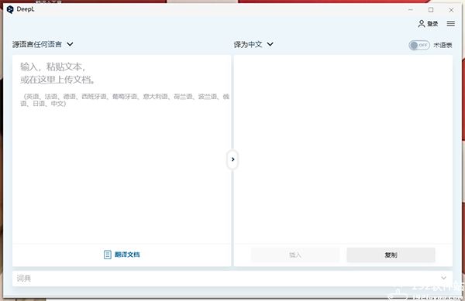Open the hamburger menu

point(451,23)
